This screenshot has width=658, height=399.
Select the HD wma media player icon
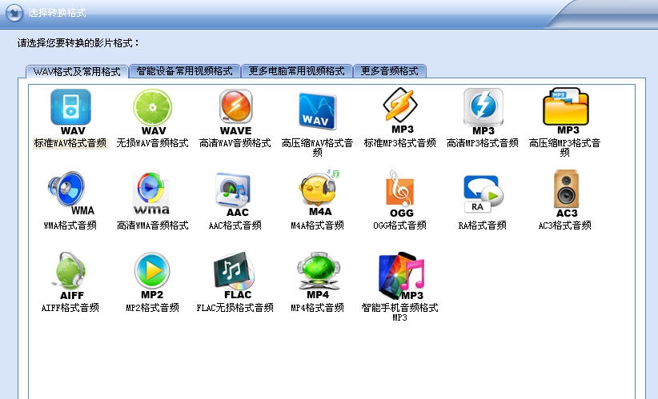pyautogui.click(x=151, y=194)
